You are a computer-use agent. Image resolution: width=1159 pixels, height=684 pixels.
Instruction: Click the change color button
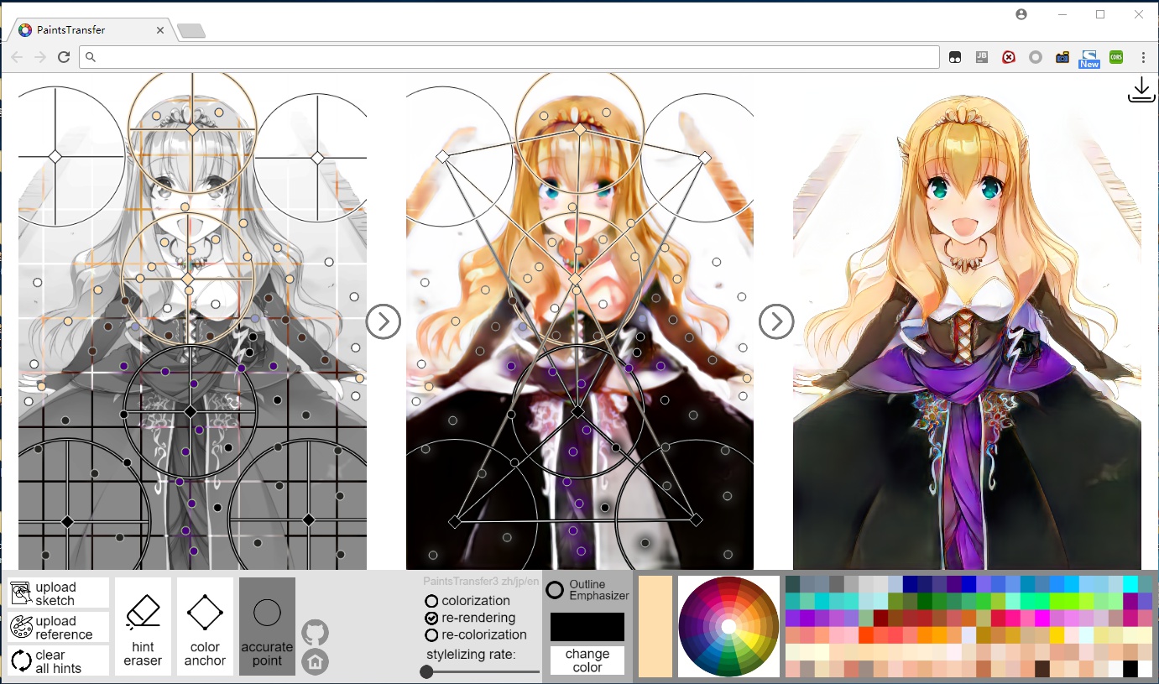tap(587, 661)
